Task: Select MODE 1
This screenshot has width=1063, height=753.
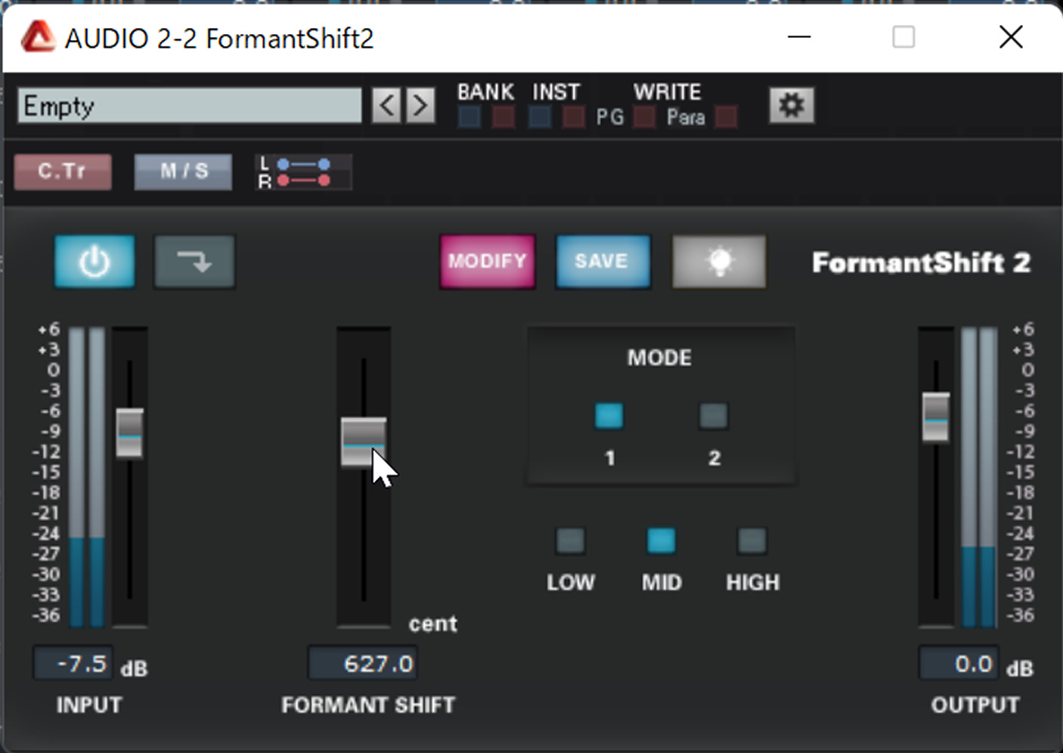Action: [609, 416]
